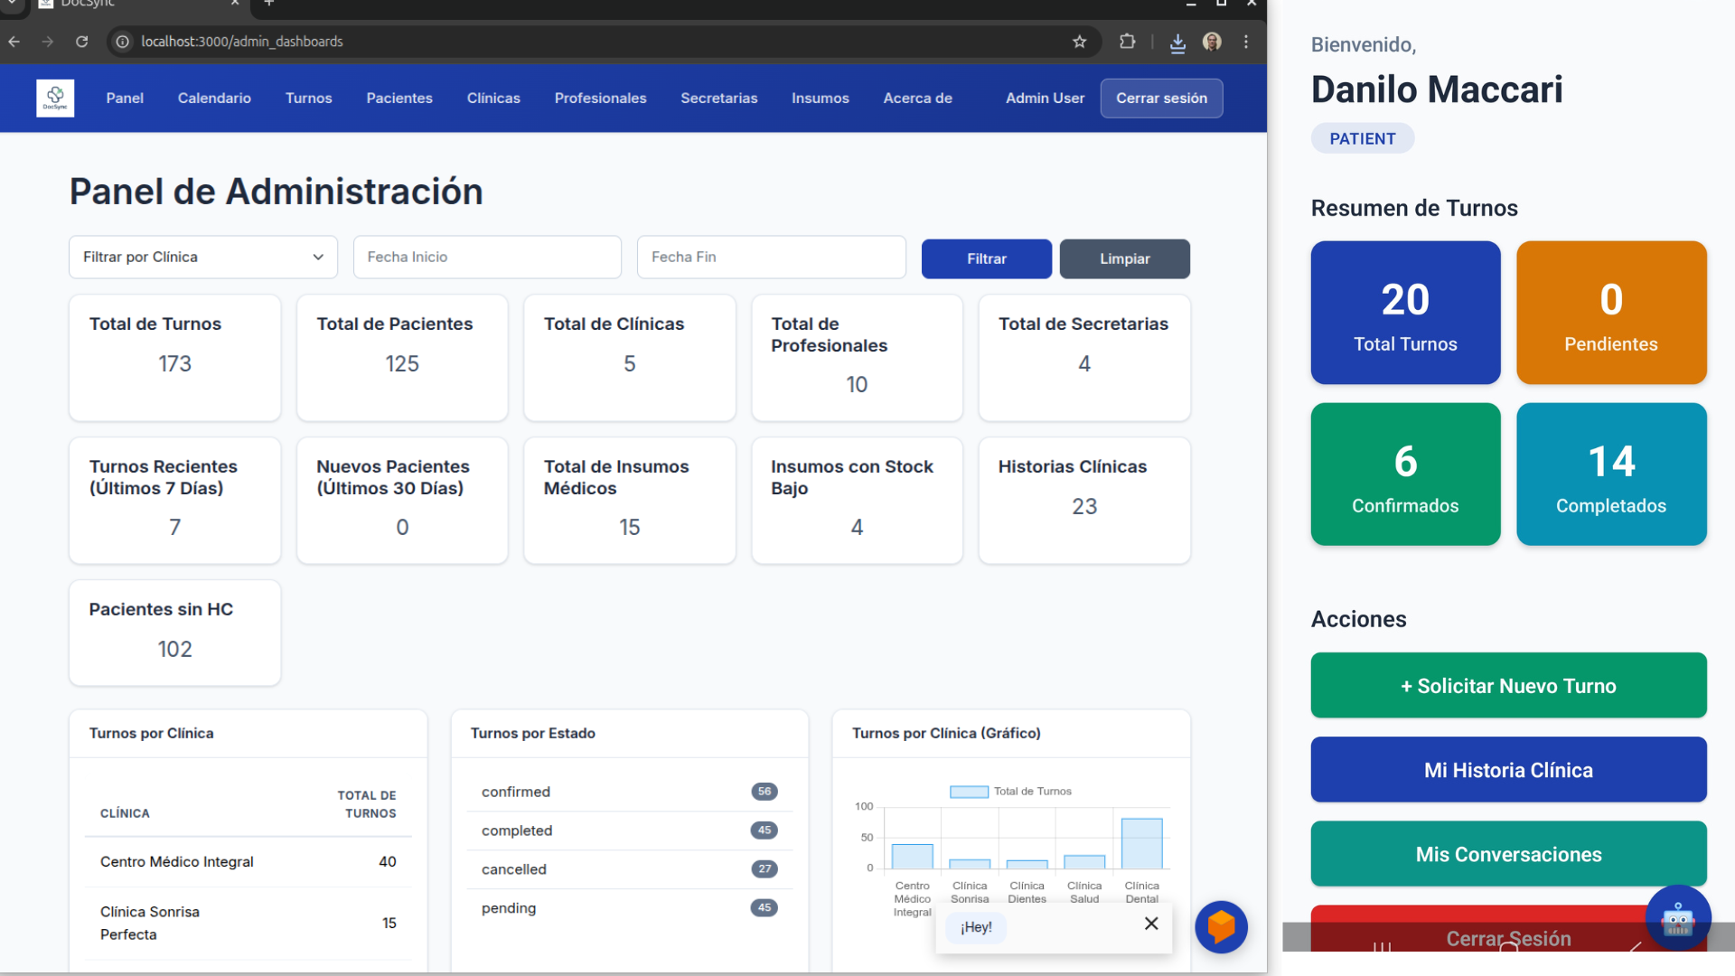Image resolution: width=1735 pixels, height=976 pixels.
Task: Open the Downloads icon in the browser toolbar
Action: point(1177,42)
